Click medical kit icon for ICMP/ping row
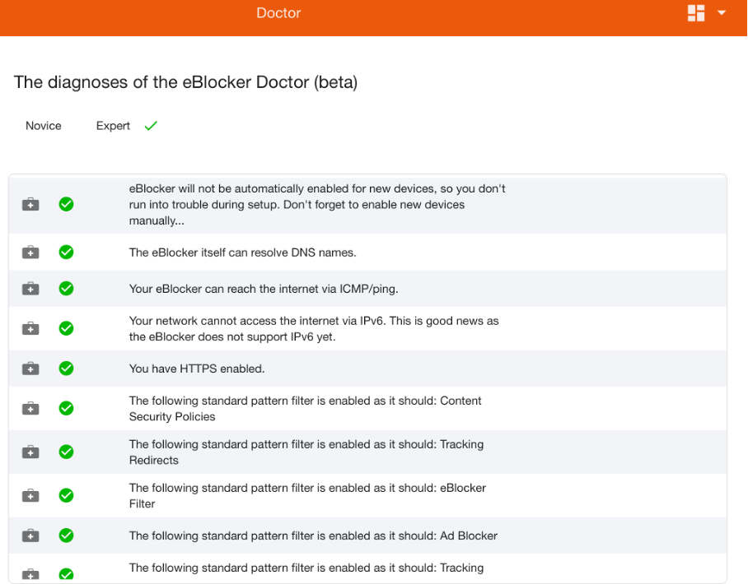 [x=30, y=289]
